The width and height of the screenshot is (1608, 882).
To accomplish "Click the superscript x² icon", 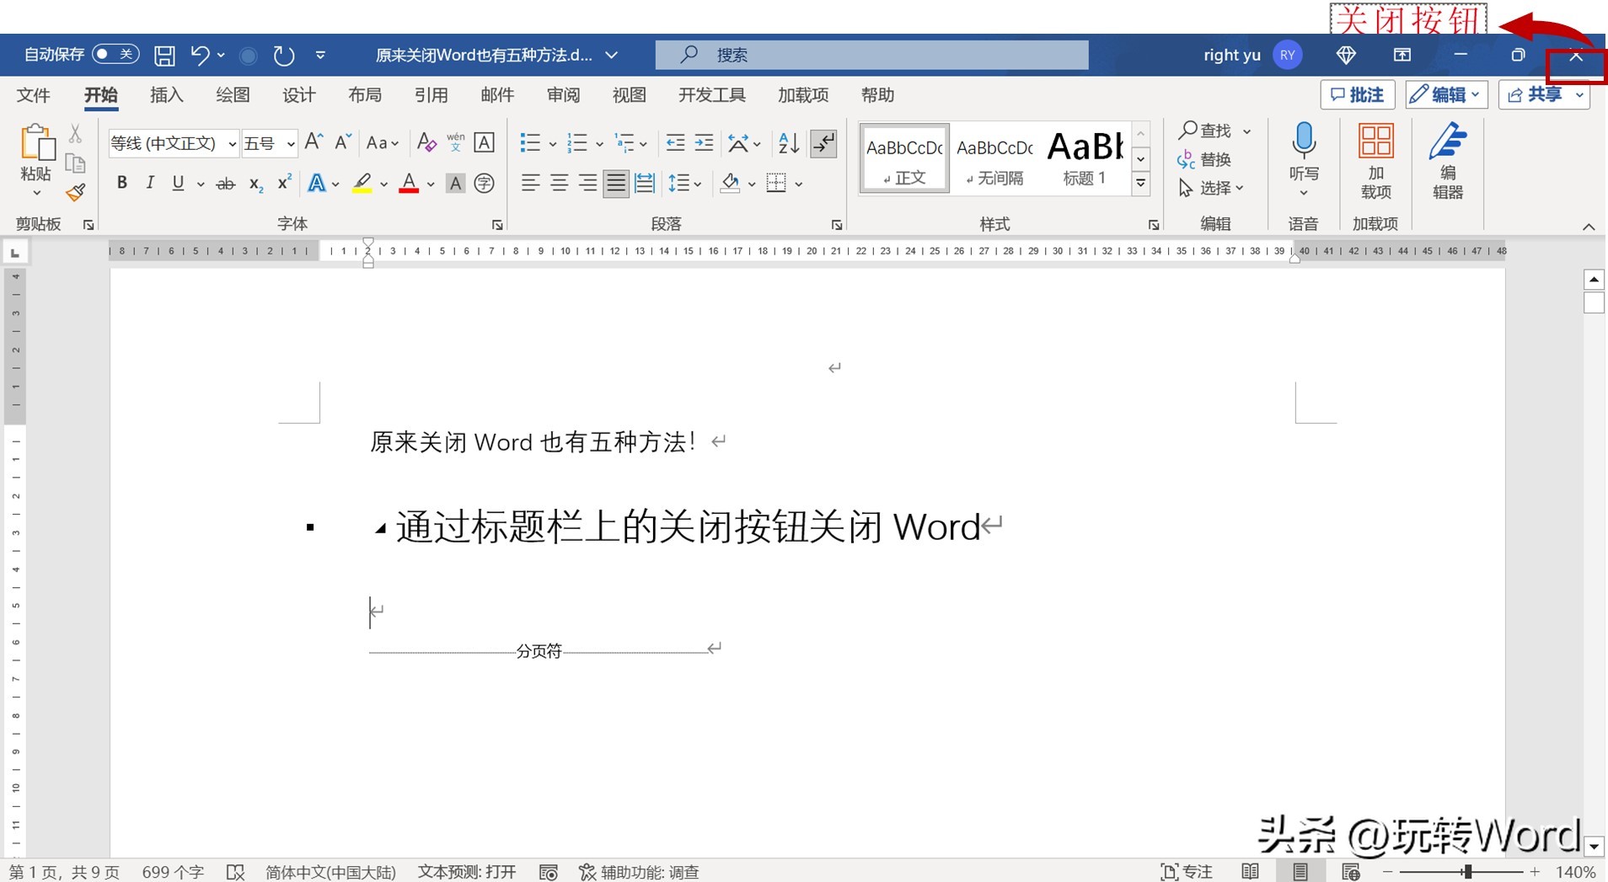I will [x=285, y=182].
